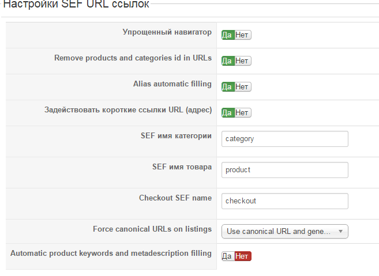Focus the SEF имя товара text box
This screenshot has width=379, height=276.
click(285, 170)
